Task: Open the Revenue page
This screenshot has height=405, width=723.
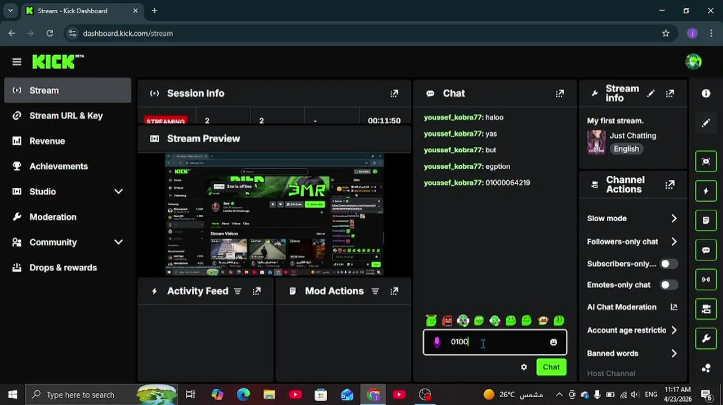Action: (68, 141)
